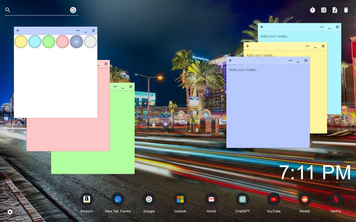Choose the pink color swatch

coord(63,42)
